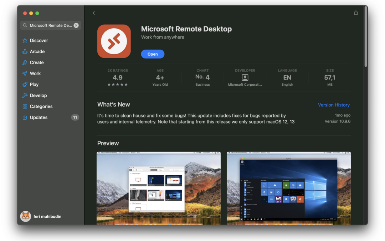Screen dimensions: 385x241
Task: Click the fox profile avatar
Action: [26, 216]
